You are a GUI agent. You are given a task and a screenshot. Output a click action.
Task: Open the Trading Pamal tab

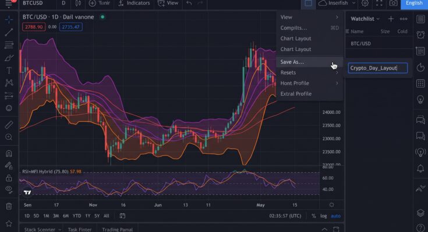click(x=118, y=229)
